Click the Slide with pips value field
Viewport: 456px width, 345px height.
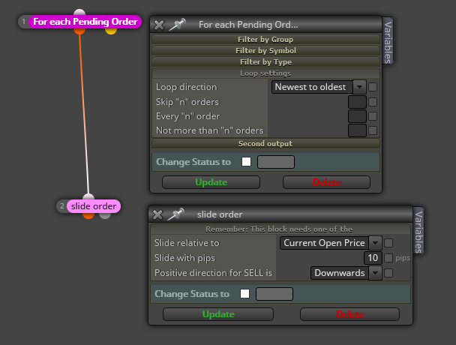coord(373,258)
